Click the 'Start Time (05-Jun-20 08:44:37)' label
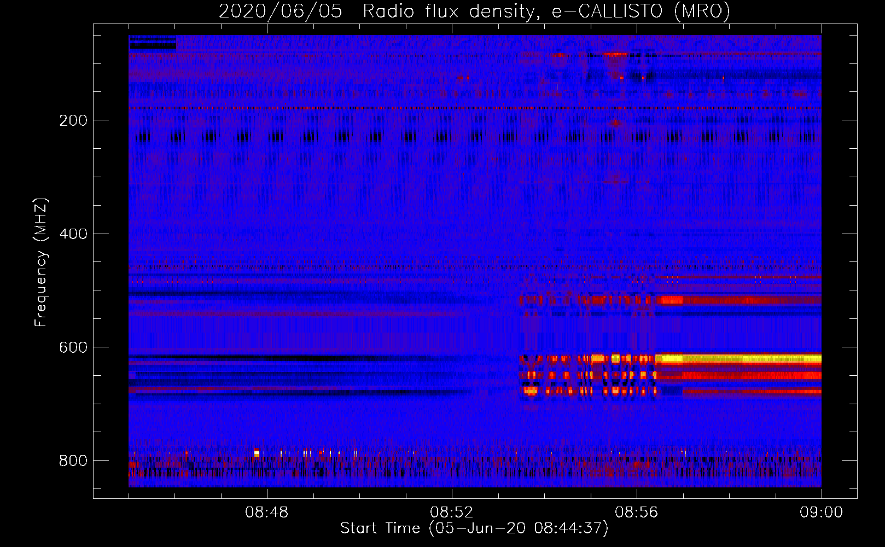Image resolution: width=885 pixels, height=547 pixels. 474,528
